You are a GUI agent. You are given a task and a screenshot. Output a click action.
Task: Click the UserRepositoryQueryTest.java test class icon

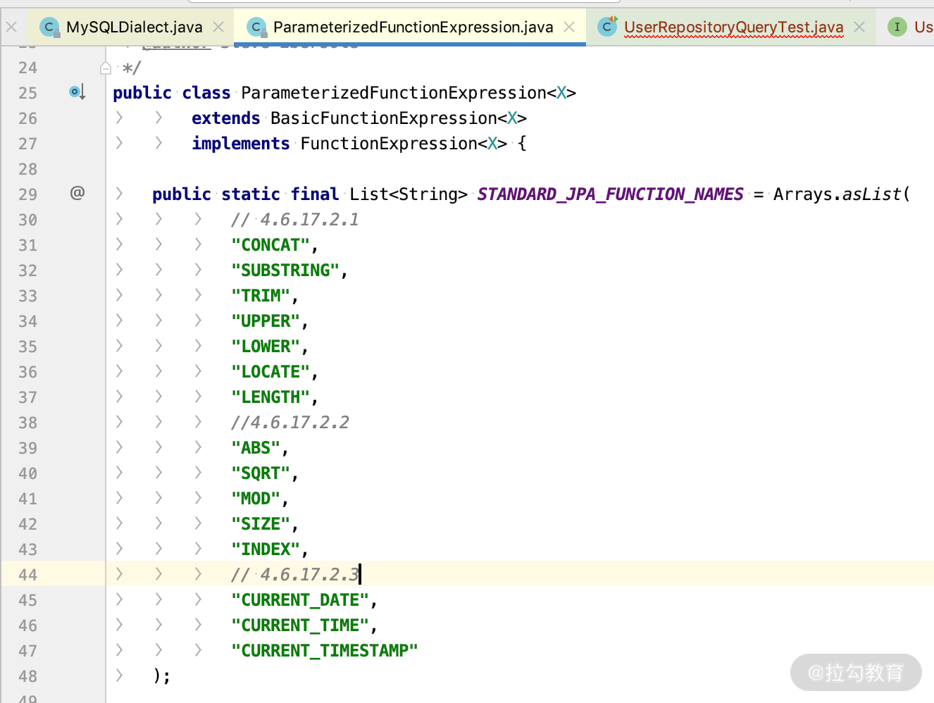607,26
